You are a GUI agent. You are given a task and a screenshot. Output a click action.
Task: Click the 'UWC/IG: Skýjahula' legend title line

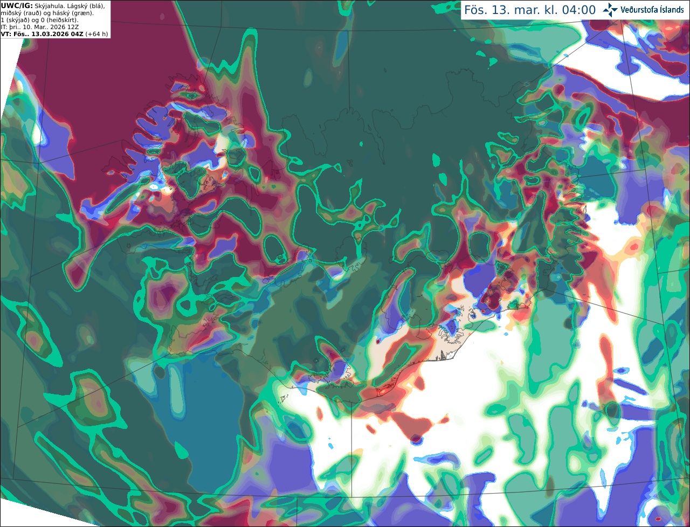click(53, 5)
